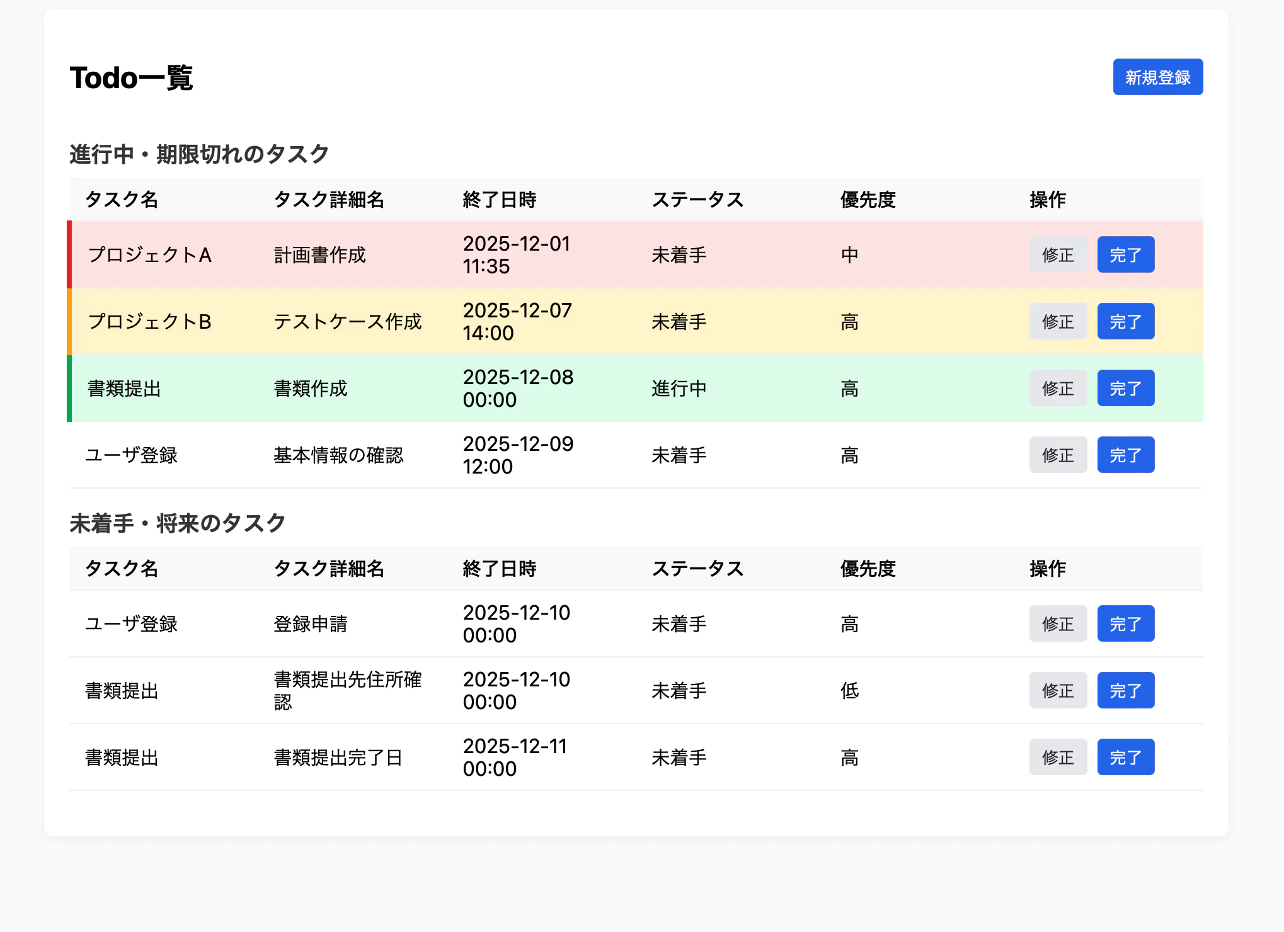Image resolution: width=1284 pixels, height=932 pixels.
Task: Complete the テストケース作成 task
Action: (x=1125, y=321)
